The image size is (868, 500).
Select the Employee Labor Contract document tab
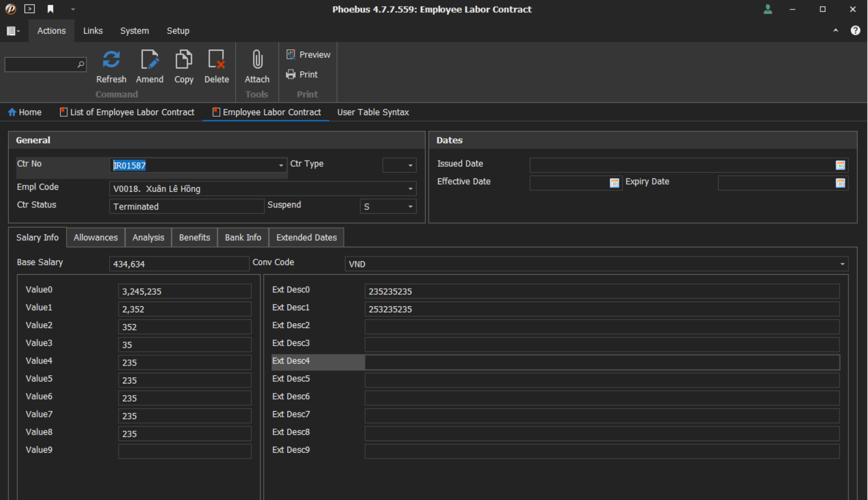266,112
